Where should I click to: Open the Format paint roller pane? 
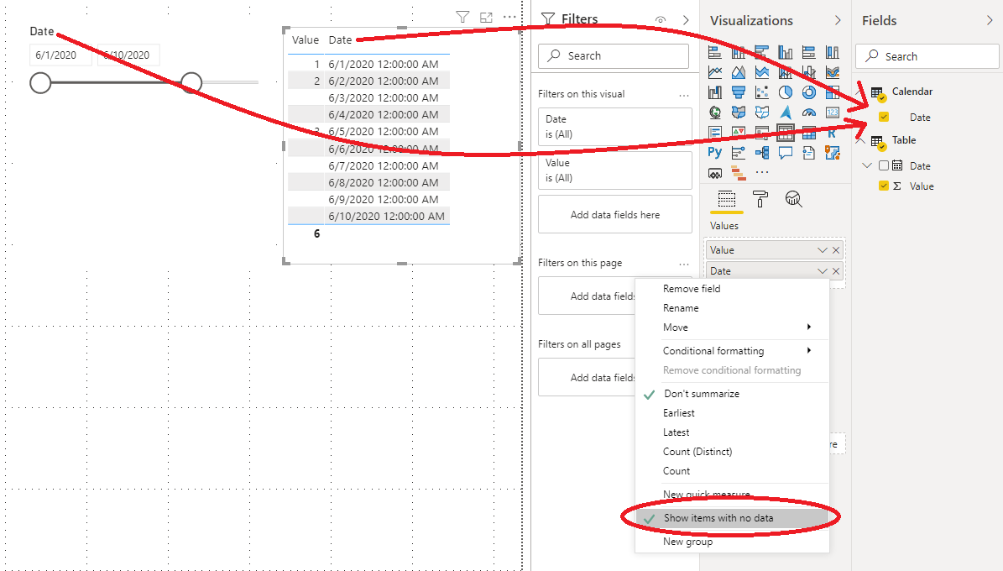[x=760, y=199]
